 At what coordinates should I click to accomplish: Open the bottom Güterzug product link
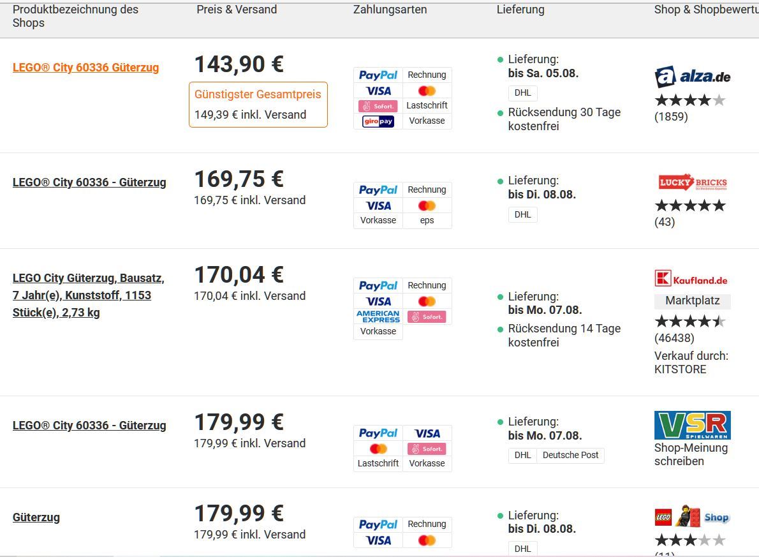36,517
